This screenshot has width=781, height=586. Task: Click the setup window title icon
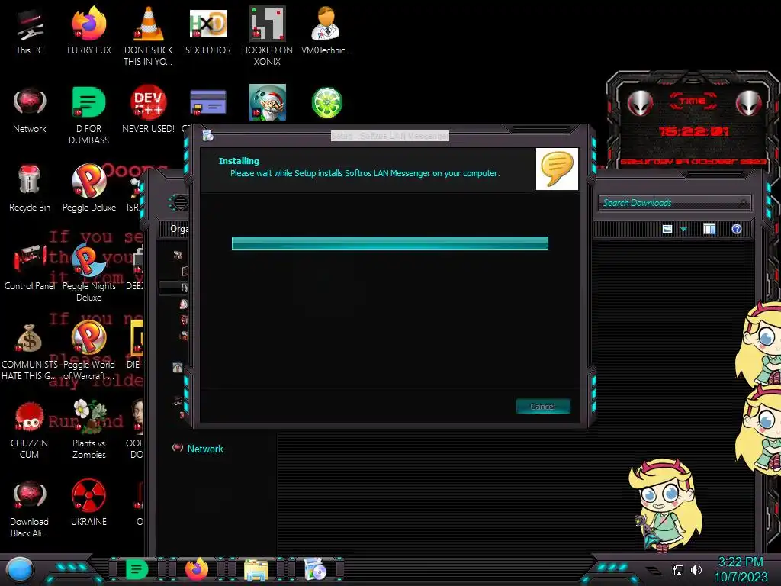pos(208,136)
